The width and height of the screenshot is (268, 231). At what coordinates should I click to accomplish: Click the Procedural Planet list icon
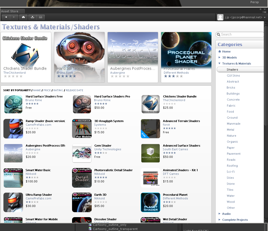tap(150, 202)
